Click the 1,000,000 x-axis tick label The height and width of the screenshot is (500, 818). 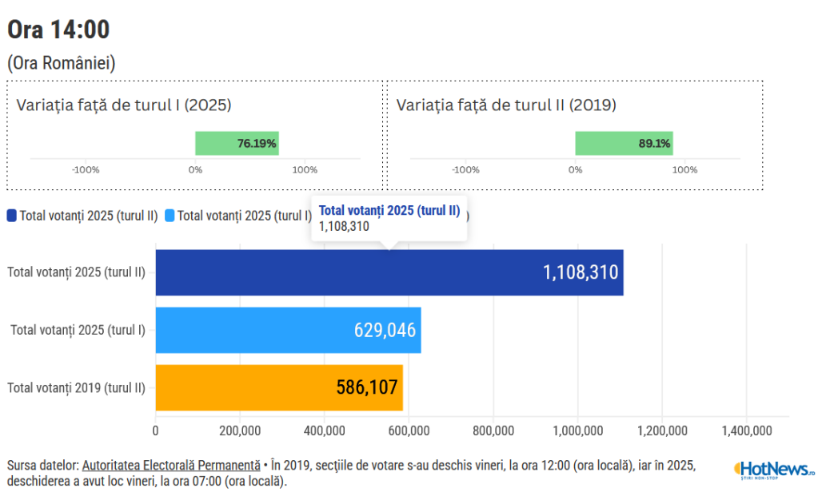[x=577, y=431]
